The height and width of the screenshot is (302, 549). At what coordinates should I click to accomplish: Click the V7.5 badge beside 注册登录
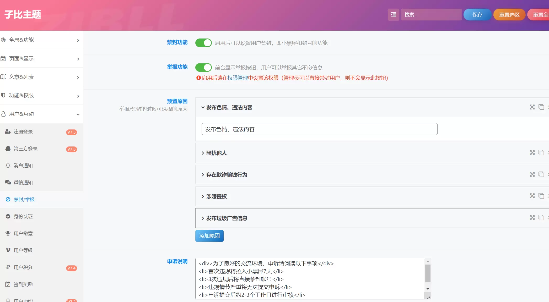72,132
